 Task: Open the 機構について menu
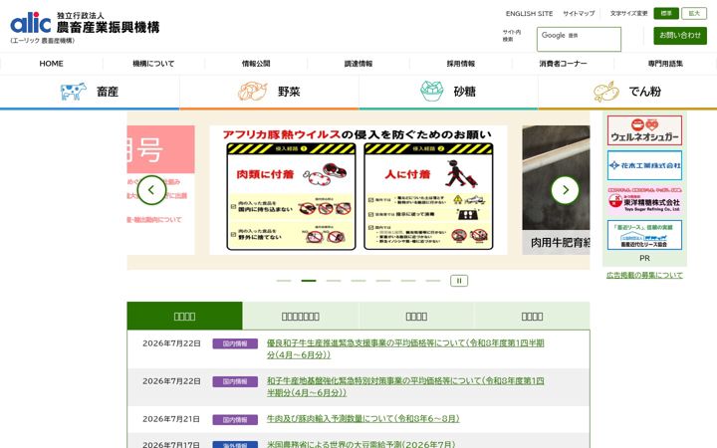coord(153,64)
